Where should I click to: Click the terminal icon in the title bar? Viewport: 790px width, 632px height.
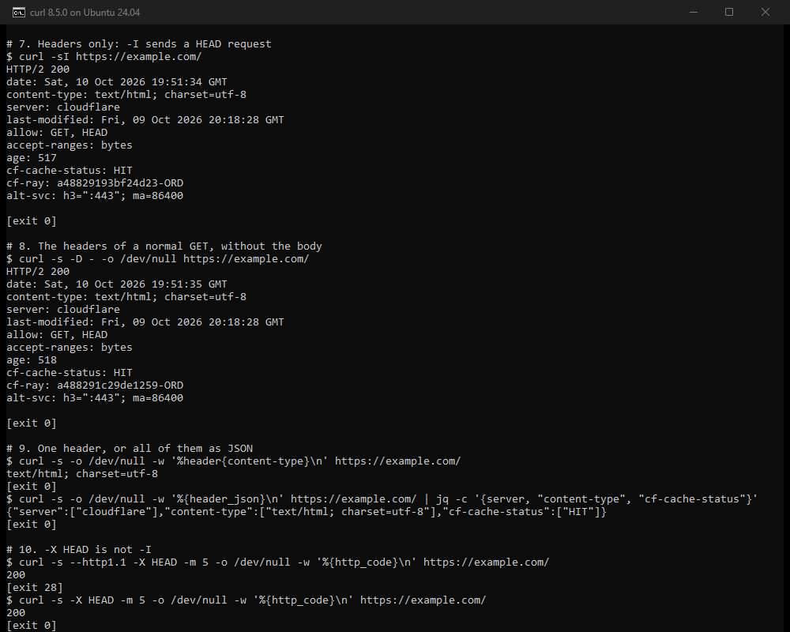[19, 13]
